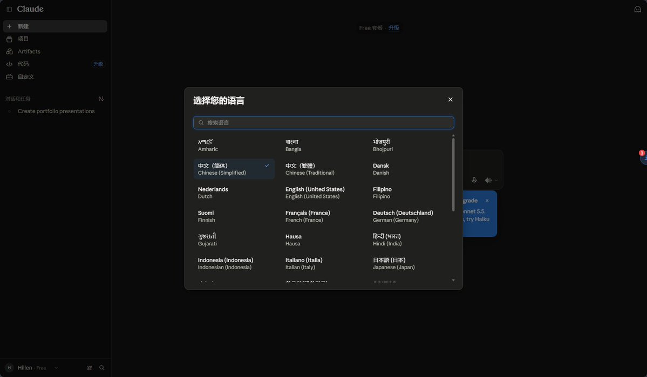Dismiss the blue upgrade banner
Viewport: 647px width, 377px height.
pyautogui.click(x=487, y=201)
